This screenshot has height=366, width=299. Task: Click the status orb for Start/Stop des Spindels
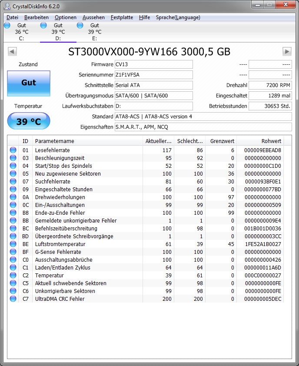13,166
